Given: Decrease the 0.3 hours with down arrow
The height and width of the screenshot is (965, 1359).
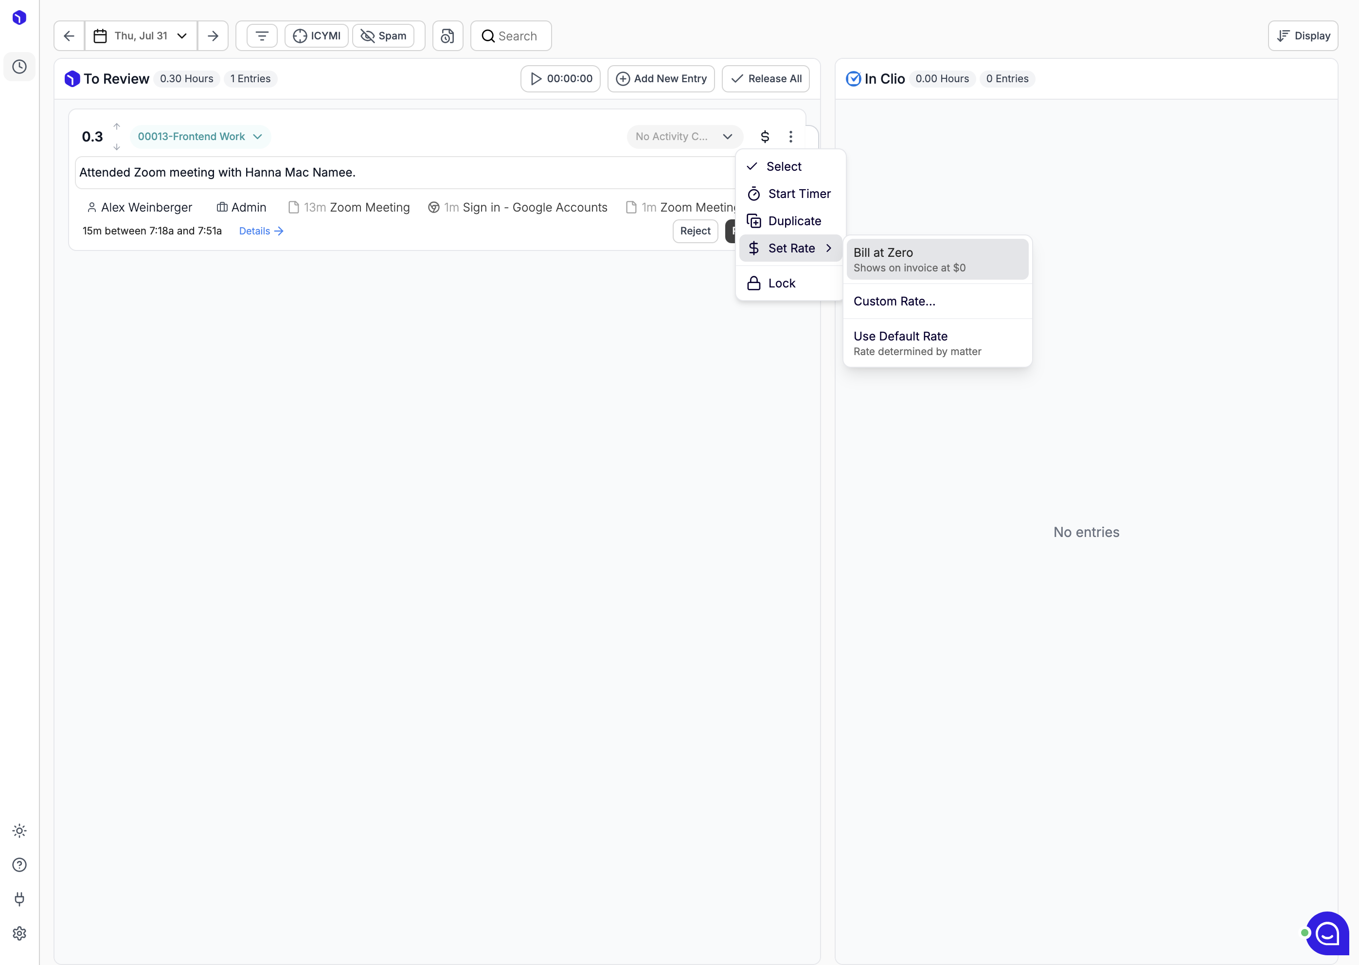Looking at the screenshot, I should [117, 147].
